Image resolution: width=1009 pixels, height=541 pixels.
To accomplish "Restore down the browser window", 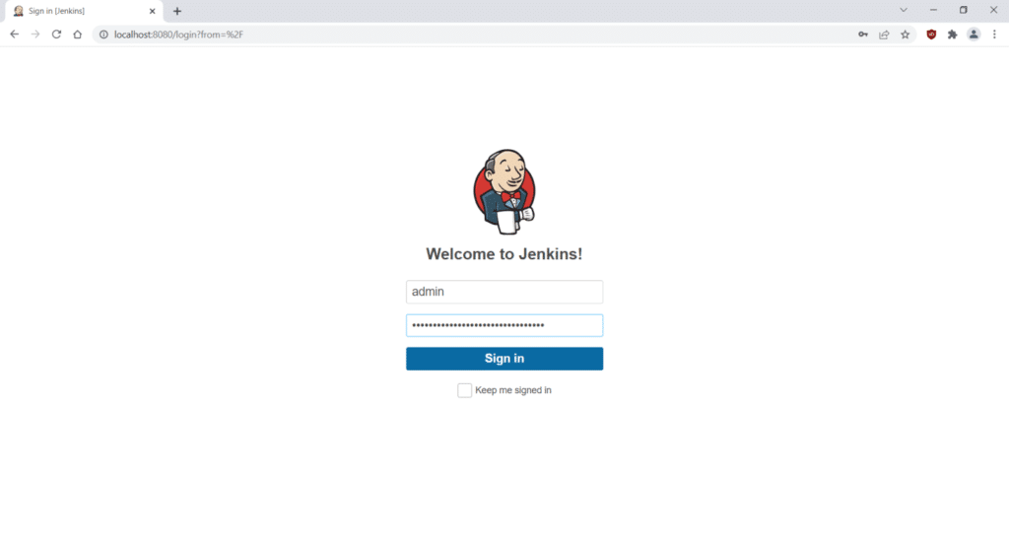I will tap(964, 10).
